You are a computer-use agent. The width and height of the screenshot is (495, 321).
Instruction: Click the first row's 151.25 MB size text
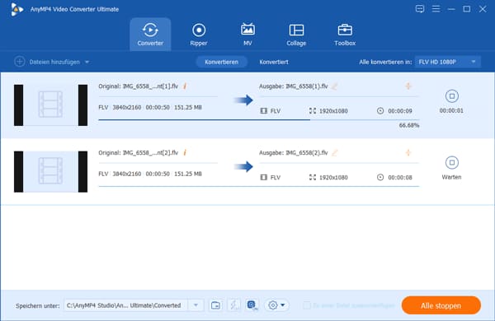coord(188,108)
